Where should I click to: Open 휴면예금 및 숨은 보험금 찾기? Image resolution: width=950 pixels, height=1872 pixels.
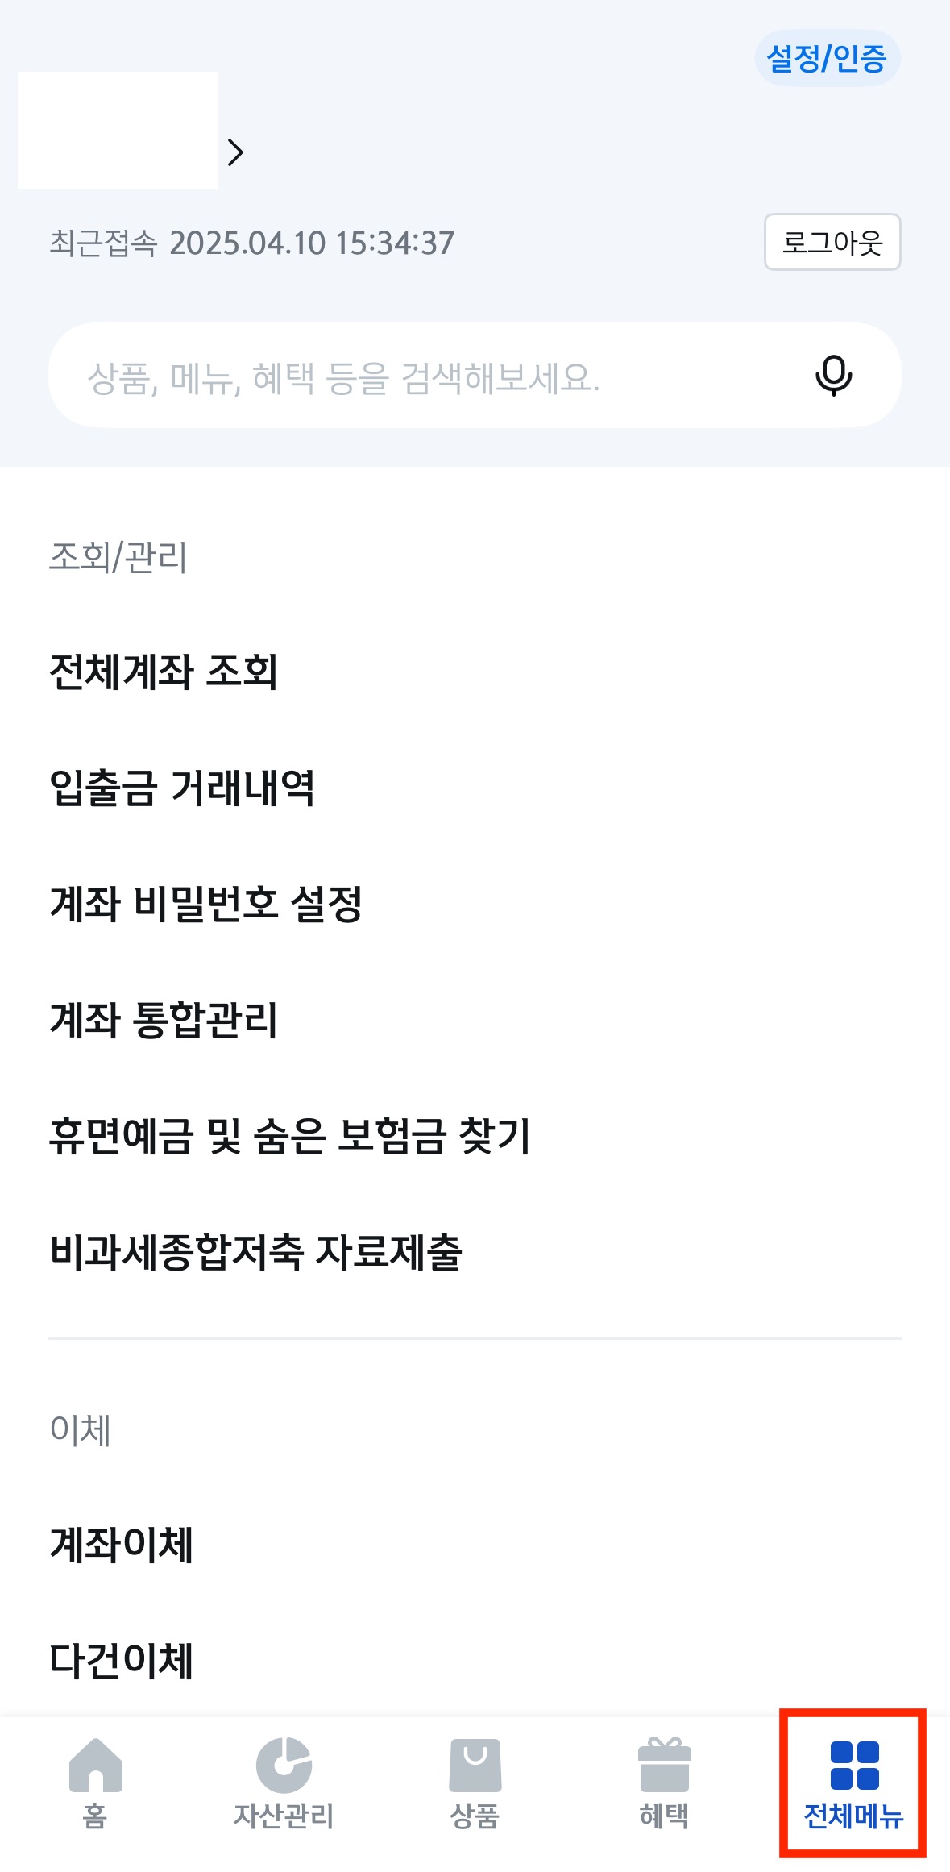click(x=294, y=1138)
